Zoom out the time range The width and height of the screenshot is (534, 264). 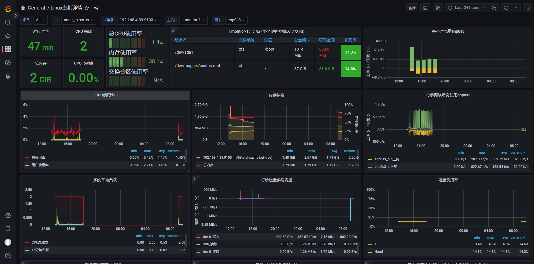tap(494, 8)
